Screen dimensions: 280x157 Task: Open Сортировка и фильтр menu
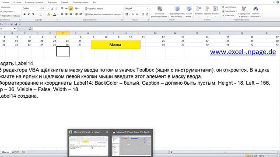244,12
